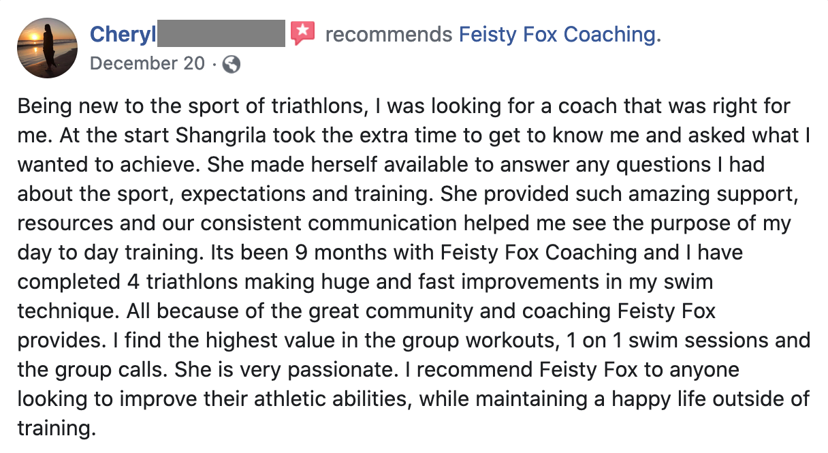
Task: Click the red recommendation star badge icon
Action: tap(303, 33)
